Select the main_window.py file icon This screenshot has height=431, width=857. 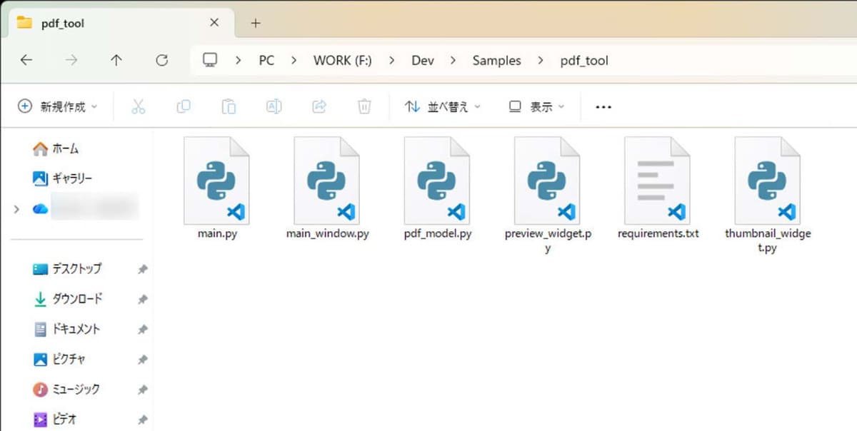(x=327, y=181)
